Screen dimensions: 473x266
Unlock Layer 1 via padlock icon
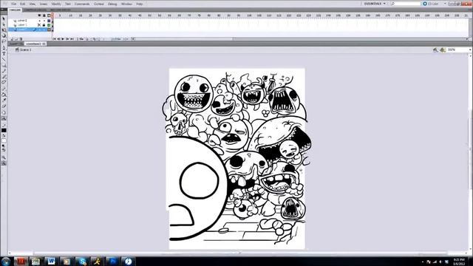44,25
